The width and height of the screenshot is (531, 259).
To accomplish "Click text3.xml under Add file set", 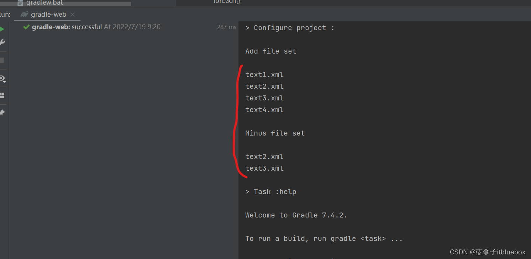I will [x=264, y=98].
